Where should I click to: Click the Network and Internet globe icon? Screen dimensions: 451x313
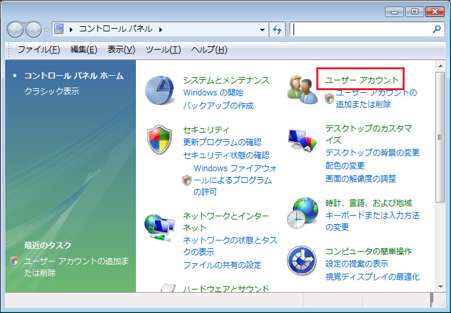pyautogui.click(x=159, y=227)
